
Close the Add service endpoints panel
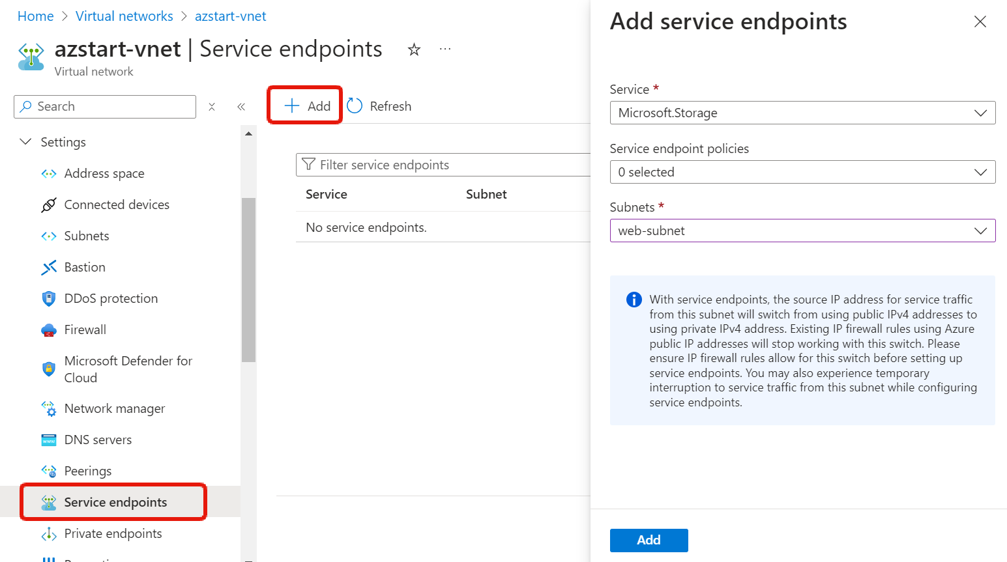coord(980,21)
